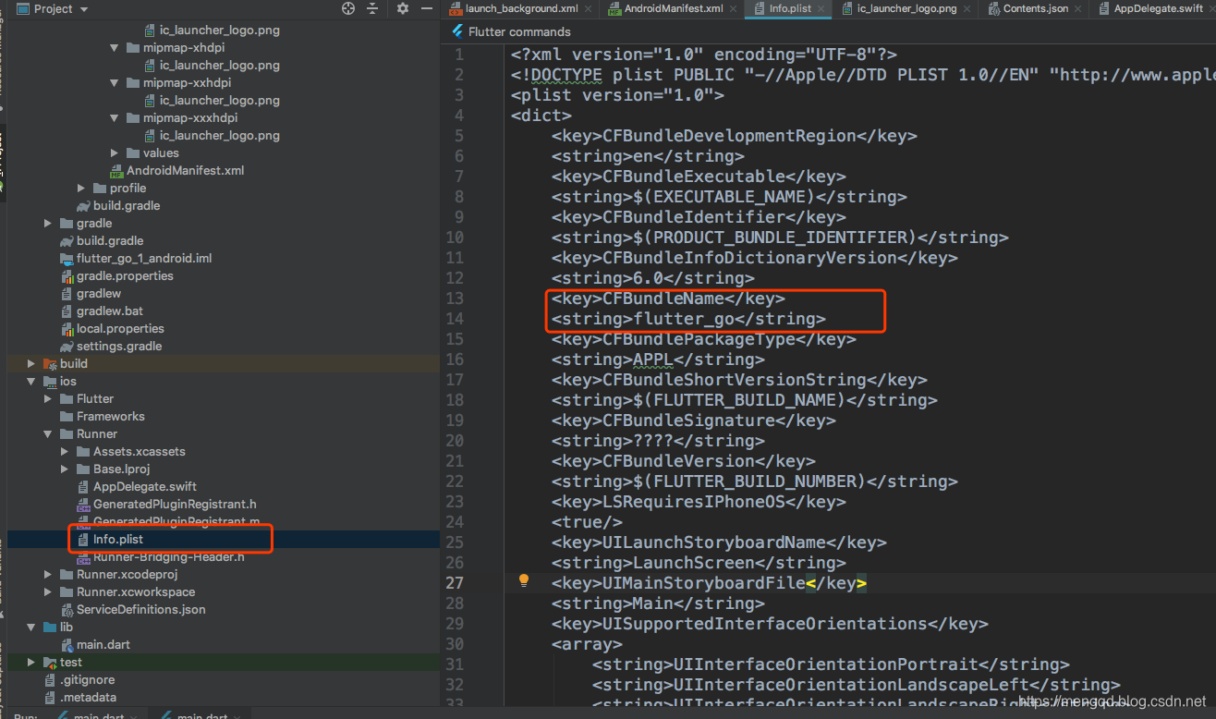Click the flutter_go string on line 14
The image size is (1216, 719).
coord(684,319)
